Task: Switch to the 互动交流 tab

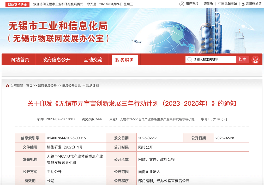Action: click(x=93, y=60)
